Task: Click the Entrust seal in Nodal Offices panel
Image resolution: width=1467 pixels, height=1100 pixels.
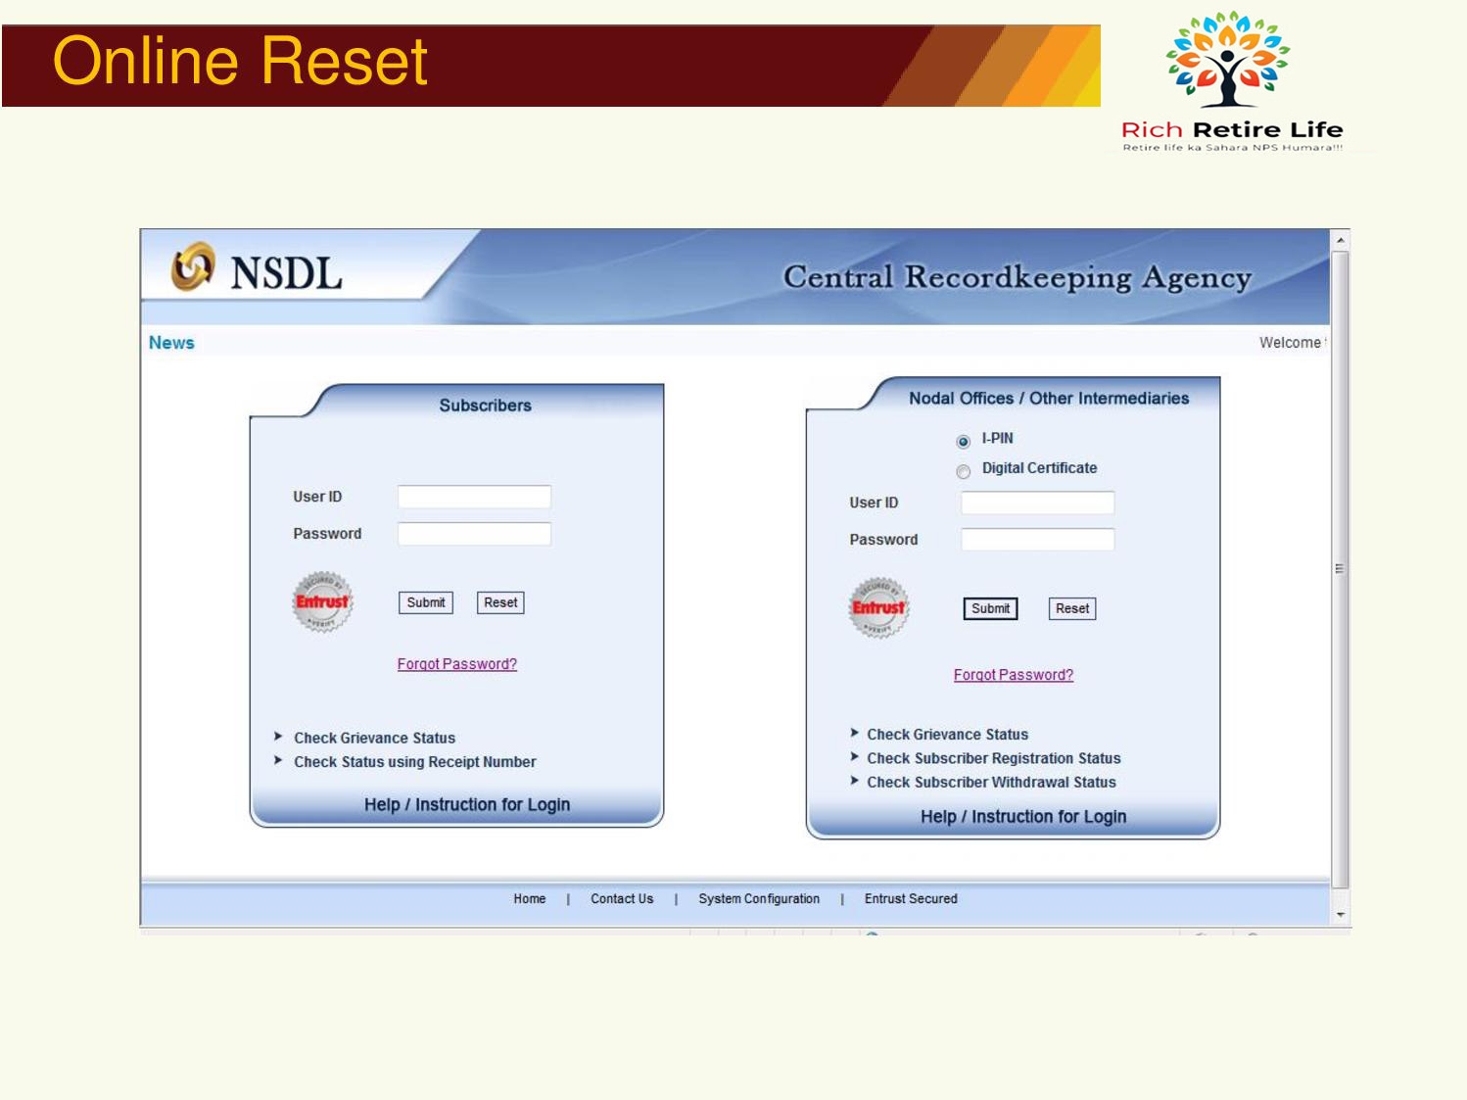Action: [x=878, y=607]
